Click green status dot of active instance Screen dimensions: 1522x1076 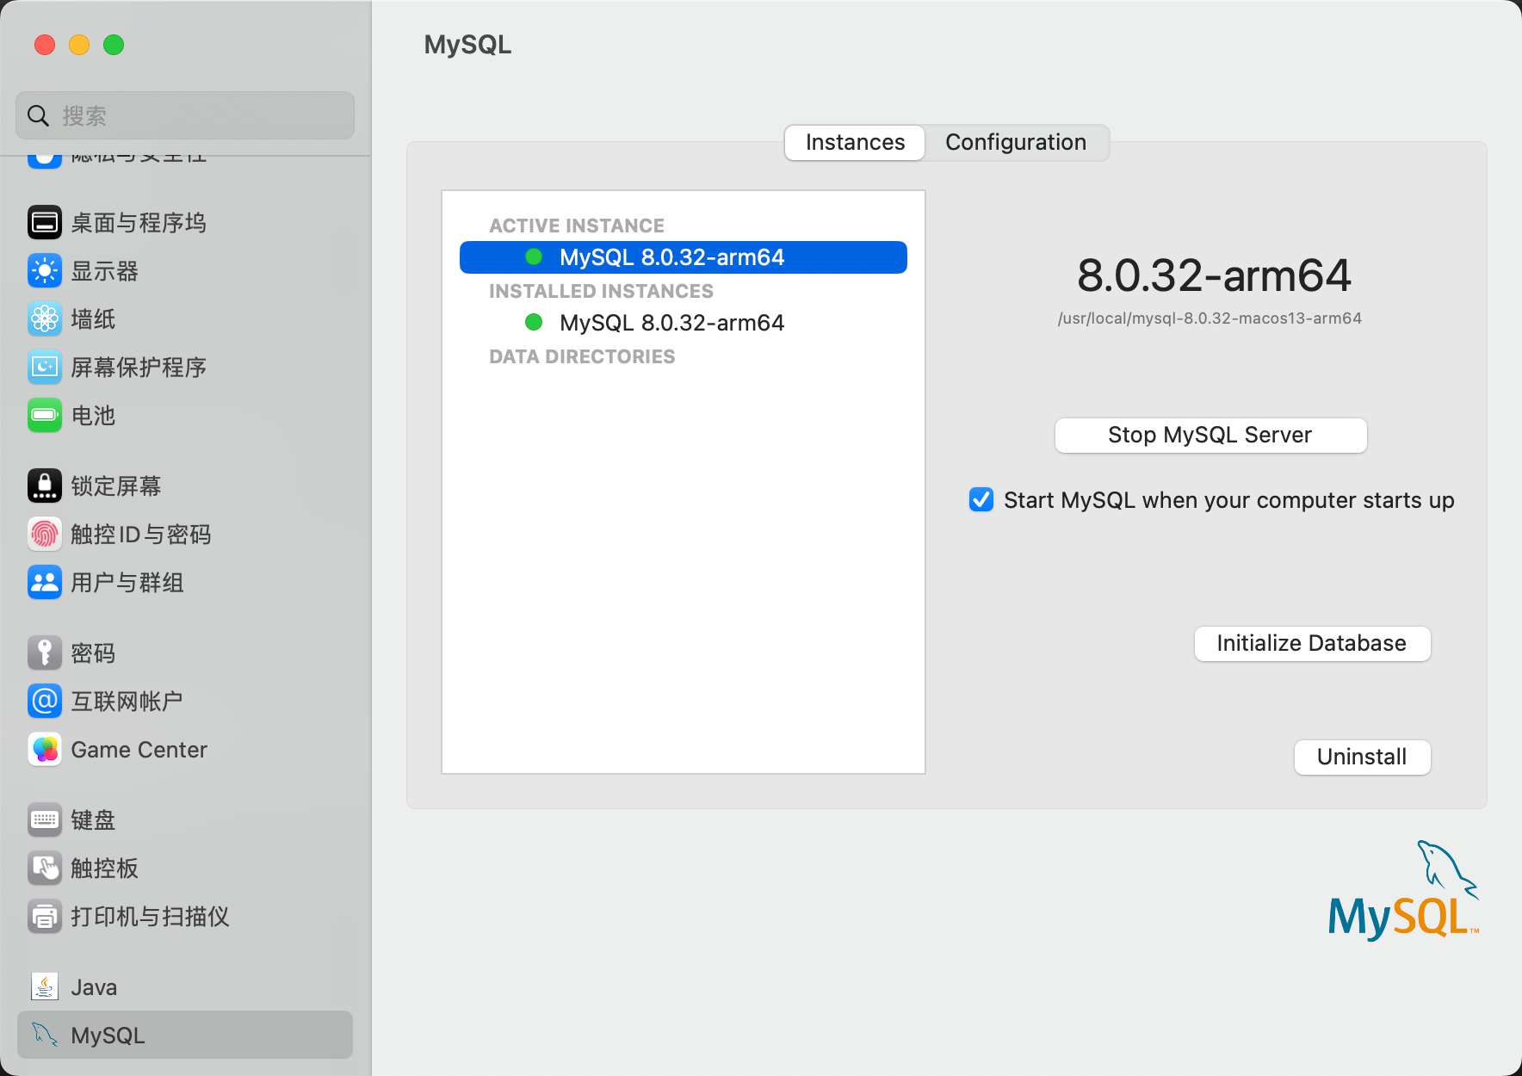534,257
